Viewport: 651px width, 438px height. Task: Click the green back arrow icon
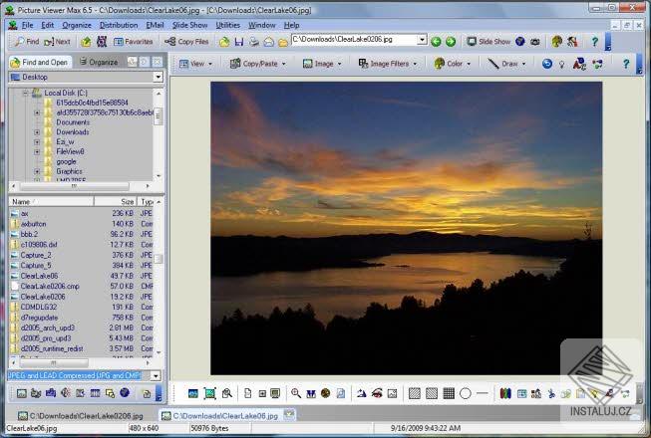point(436,42)
